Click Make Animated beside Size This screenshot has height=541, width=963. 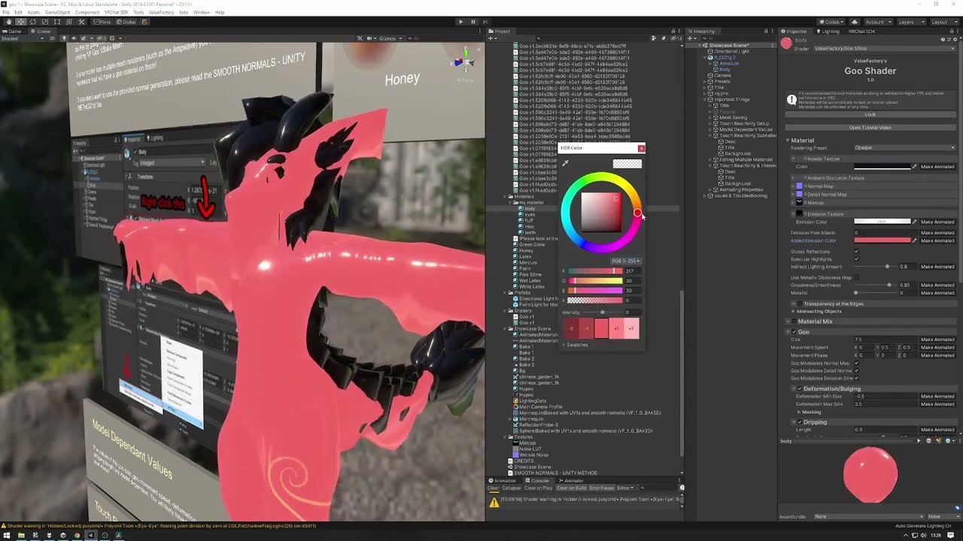937,340
